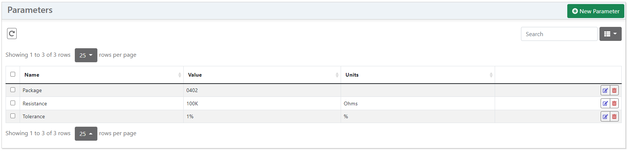Screen dimensions: 628x151
Task: Edit the Tolerance parameter
Action: (605, 116)
